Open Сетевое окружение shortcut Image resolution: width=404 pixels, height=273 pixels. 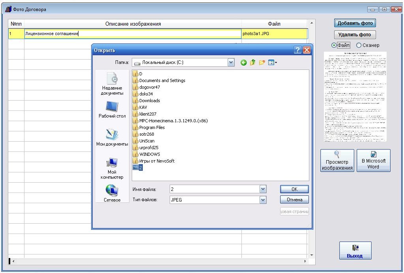click(112, 193)
